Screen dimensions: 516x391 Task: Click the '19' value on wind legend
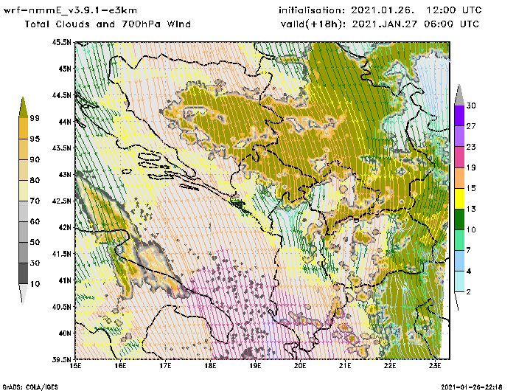471,167
